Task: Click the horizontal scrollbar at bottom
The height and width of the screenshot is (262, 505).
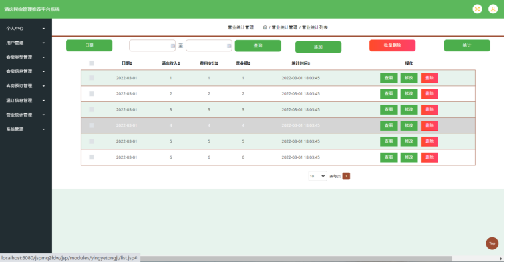Action: pyautogui.click(x=296, y=259)
